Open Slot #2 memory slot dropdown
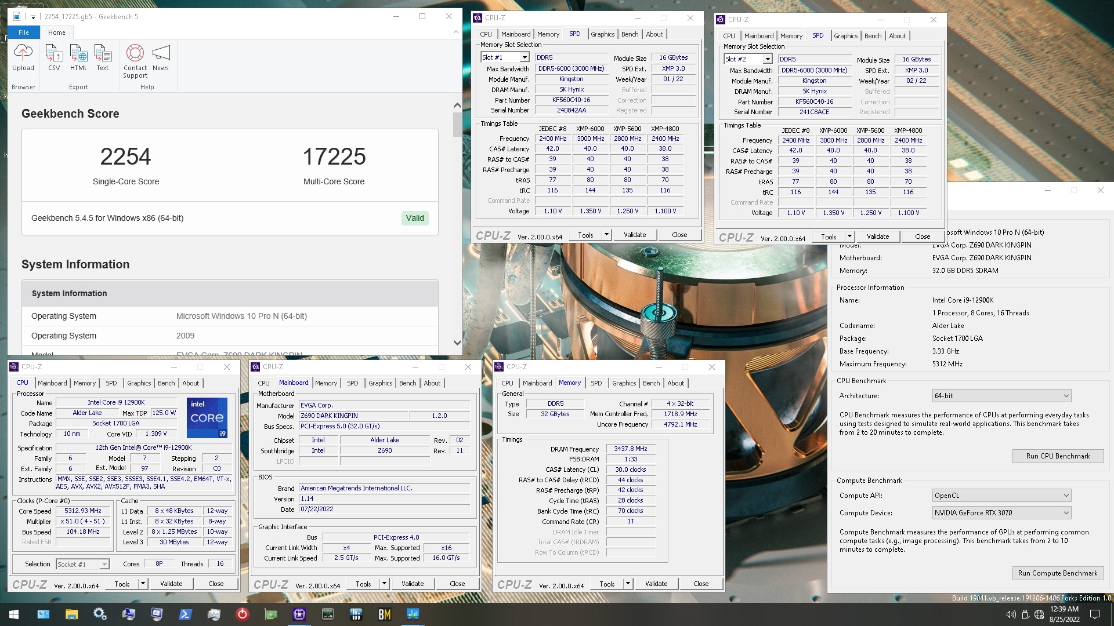This screenshot has width=1114, height=626. tap(768, 59)
